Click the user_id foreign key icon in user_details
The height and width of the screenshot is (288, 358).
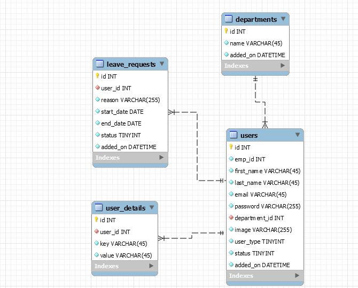[97, 232]
